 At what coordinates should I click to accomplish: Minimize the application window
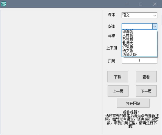click(x=127, y=4)
